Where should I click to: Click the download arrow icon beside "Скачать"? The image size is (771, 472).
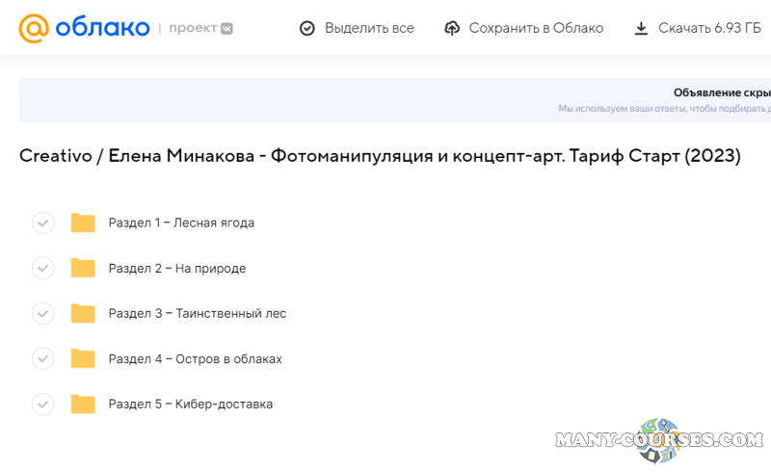(x=641, y=28)
